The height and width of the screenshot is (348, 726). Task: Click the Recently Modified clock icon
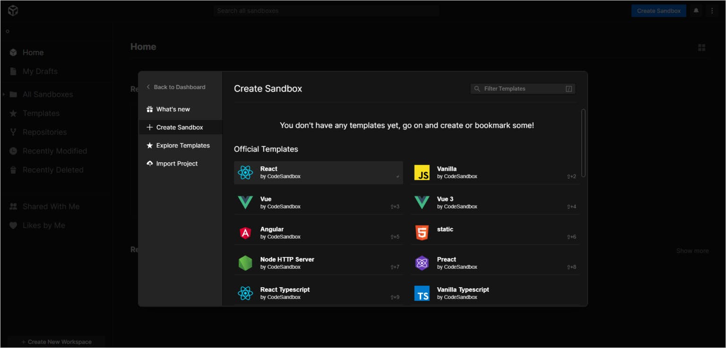point(13,151)
